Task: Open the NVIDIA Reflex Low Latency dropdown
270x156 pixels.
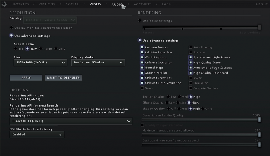Action: pyautogui.click(x=37, y=134)
